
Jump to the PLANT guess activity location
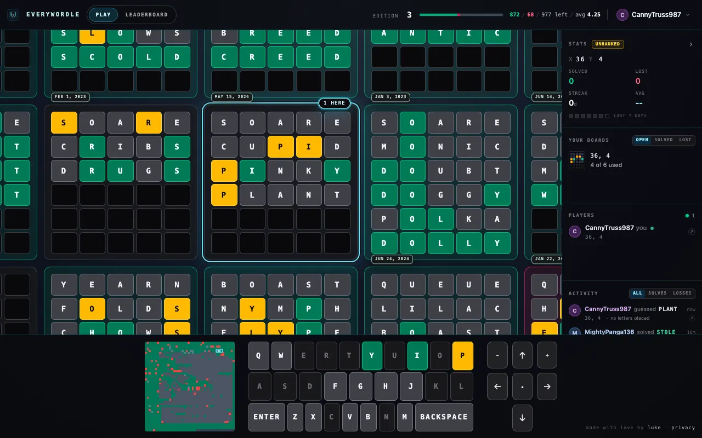click(692, 318)
